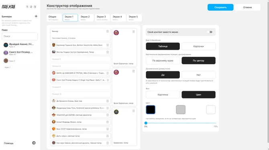Select the empty Позиция 5 slot
This screenshot has width=269, height=150.
(80, 59)
